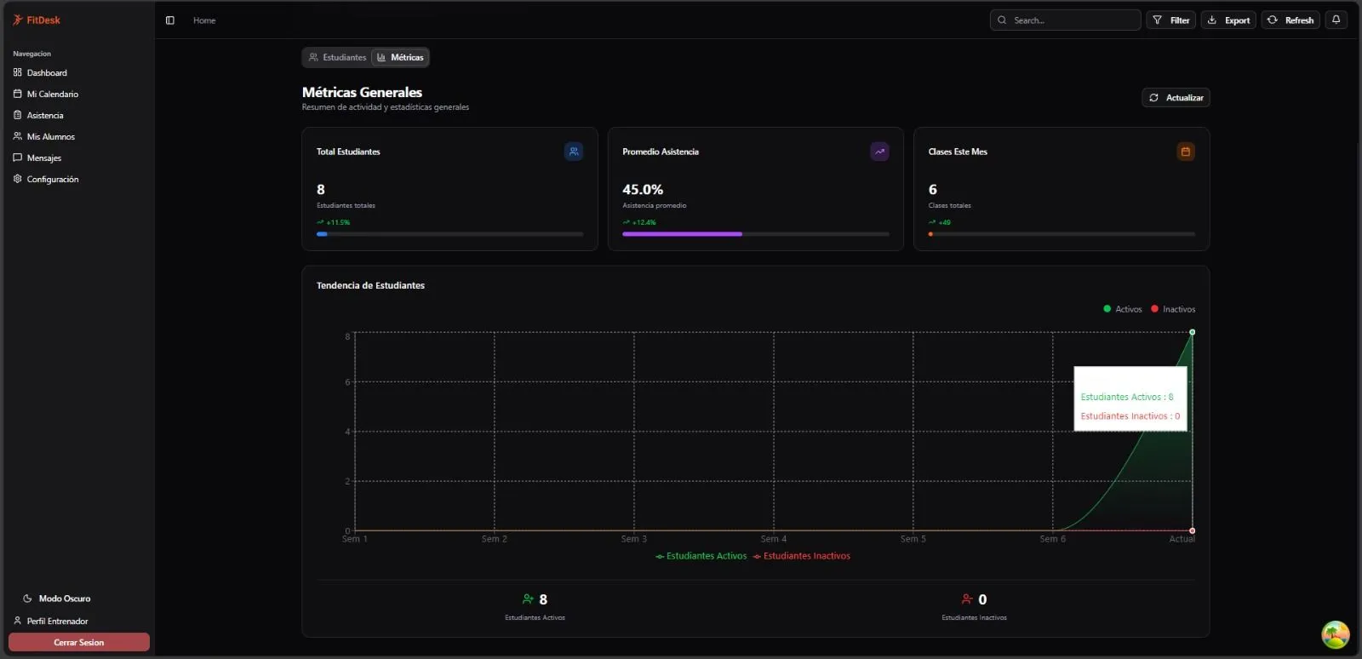Switch to the Estudiantes tab
The width and height of the screenshot is (1362, 659).
337,57
